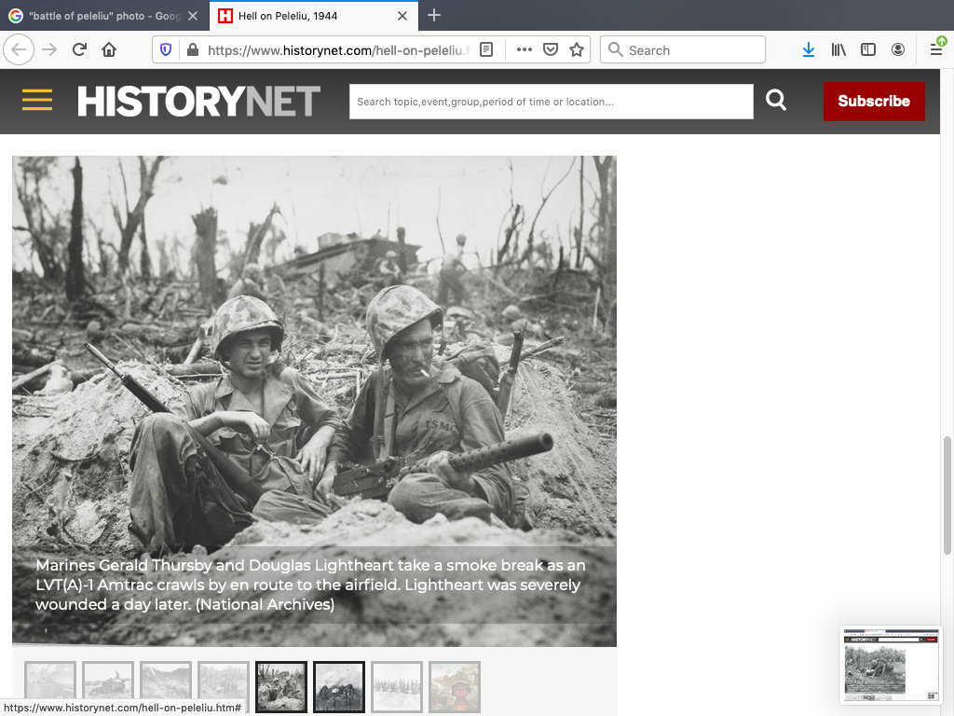Open the Firefox application menu
The width and height of the screenshot is (954, 716).
pos(936,49)
